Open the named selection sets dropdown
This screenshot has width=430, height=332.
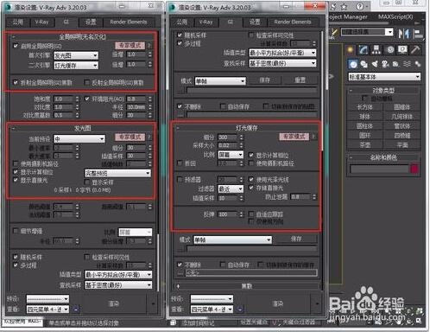click(x=367, y=32)
